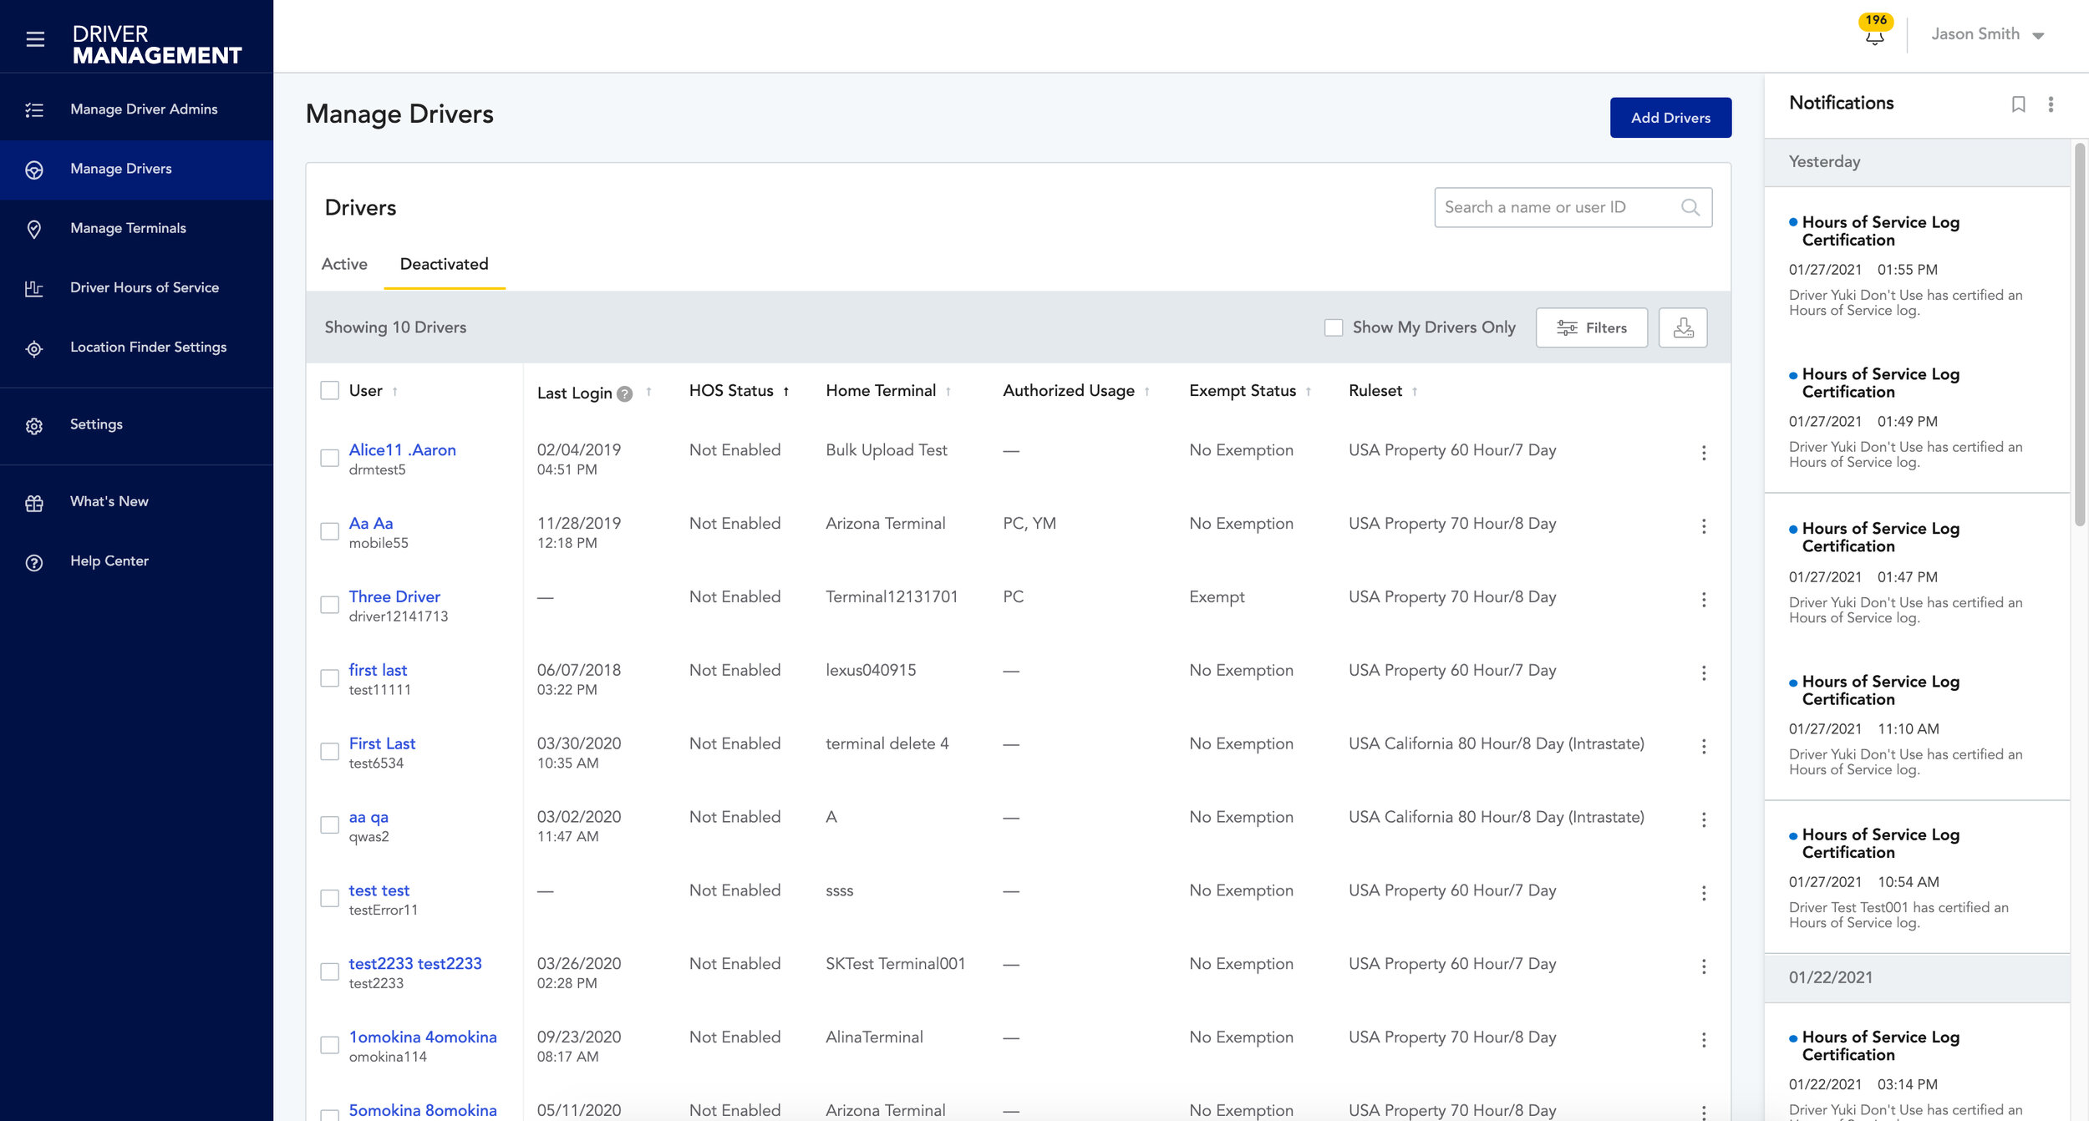Check the Aa Aa row checkbox
This screenshot has height=1121, width=2089.
pyautogui.click(x=330, y=531)
